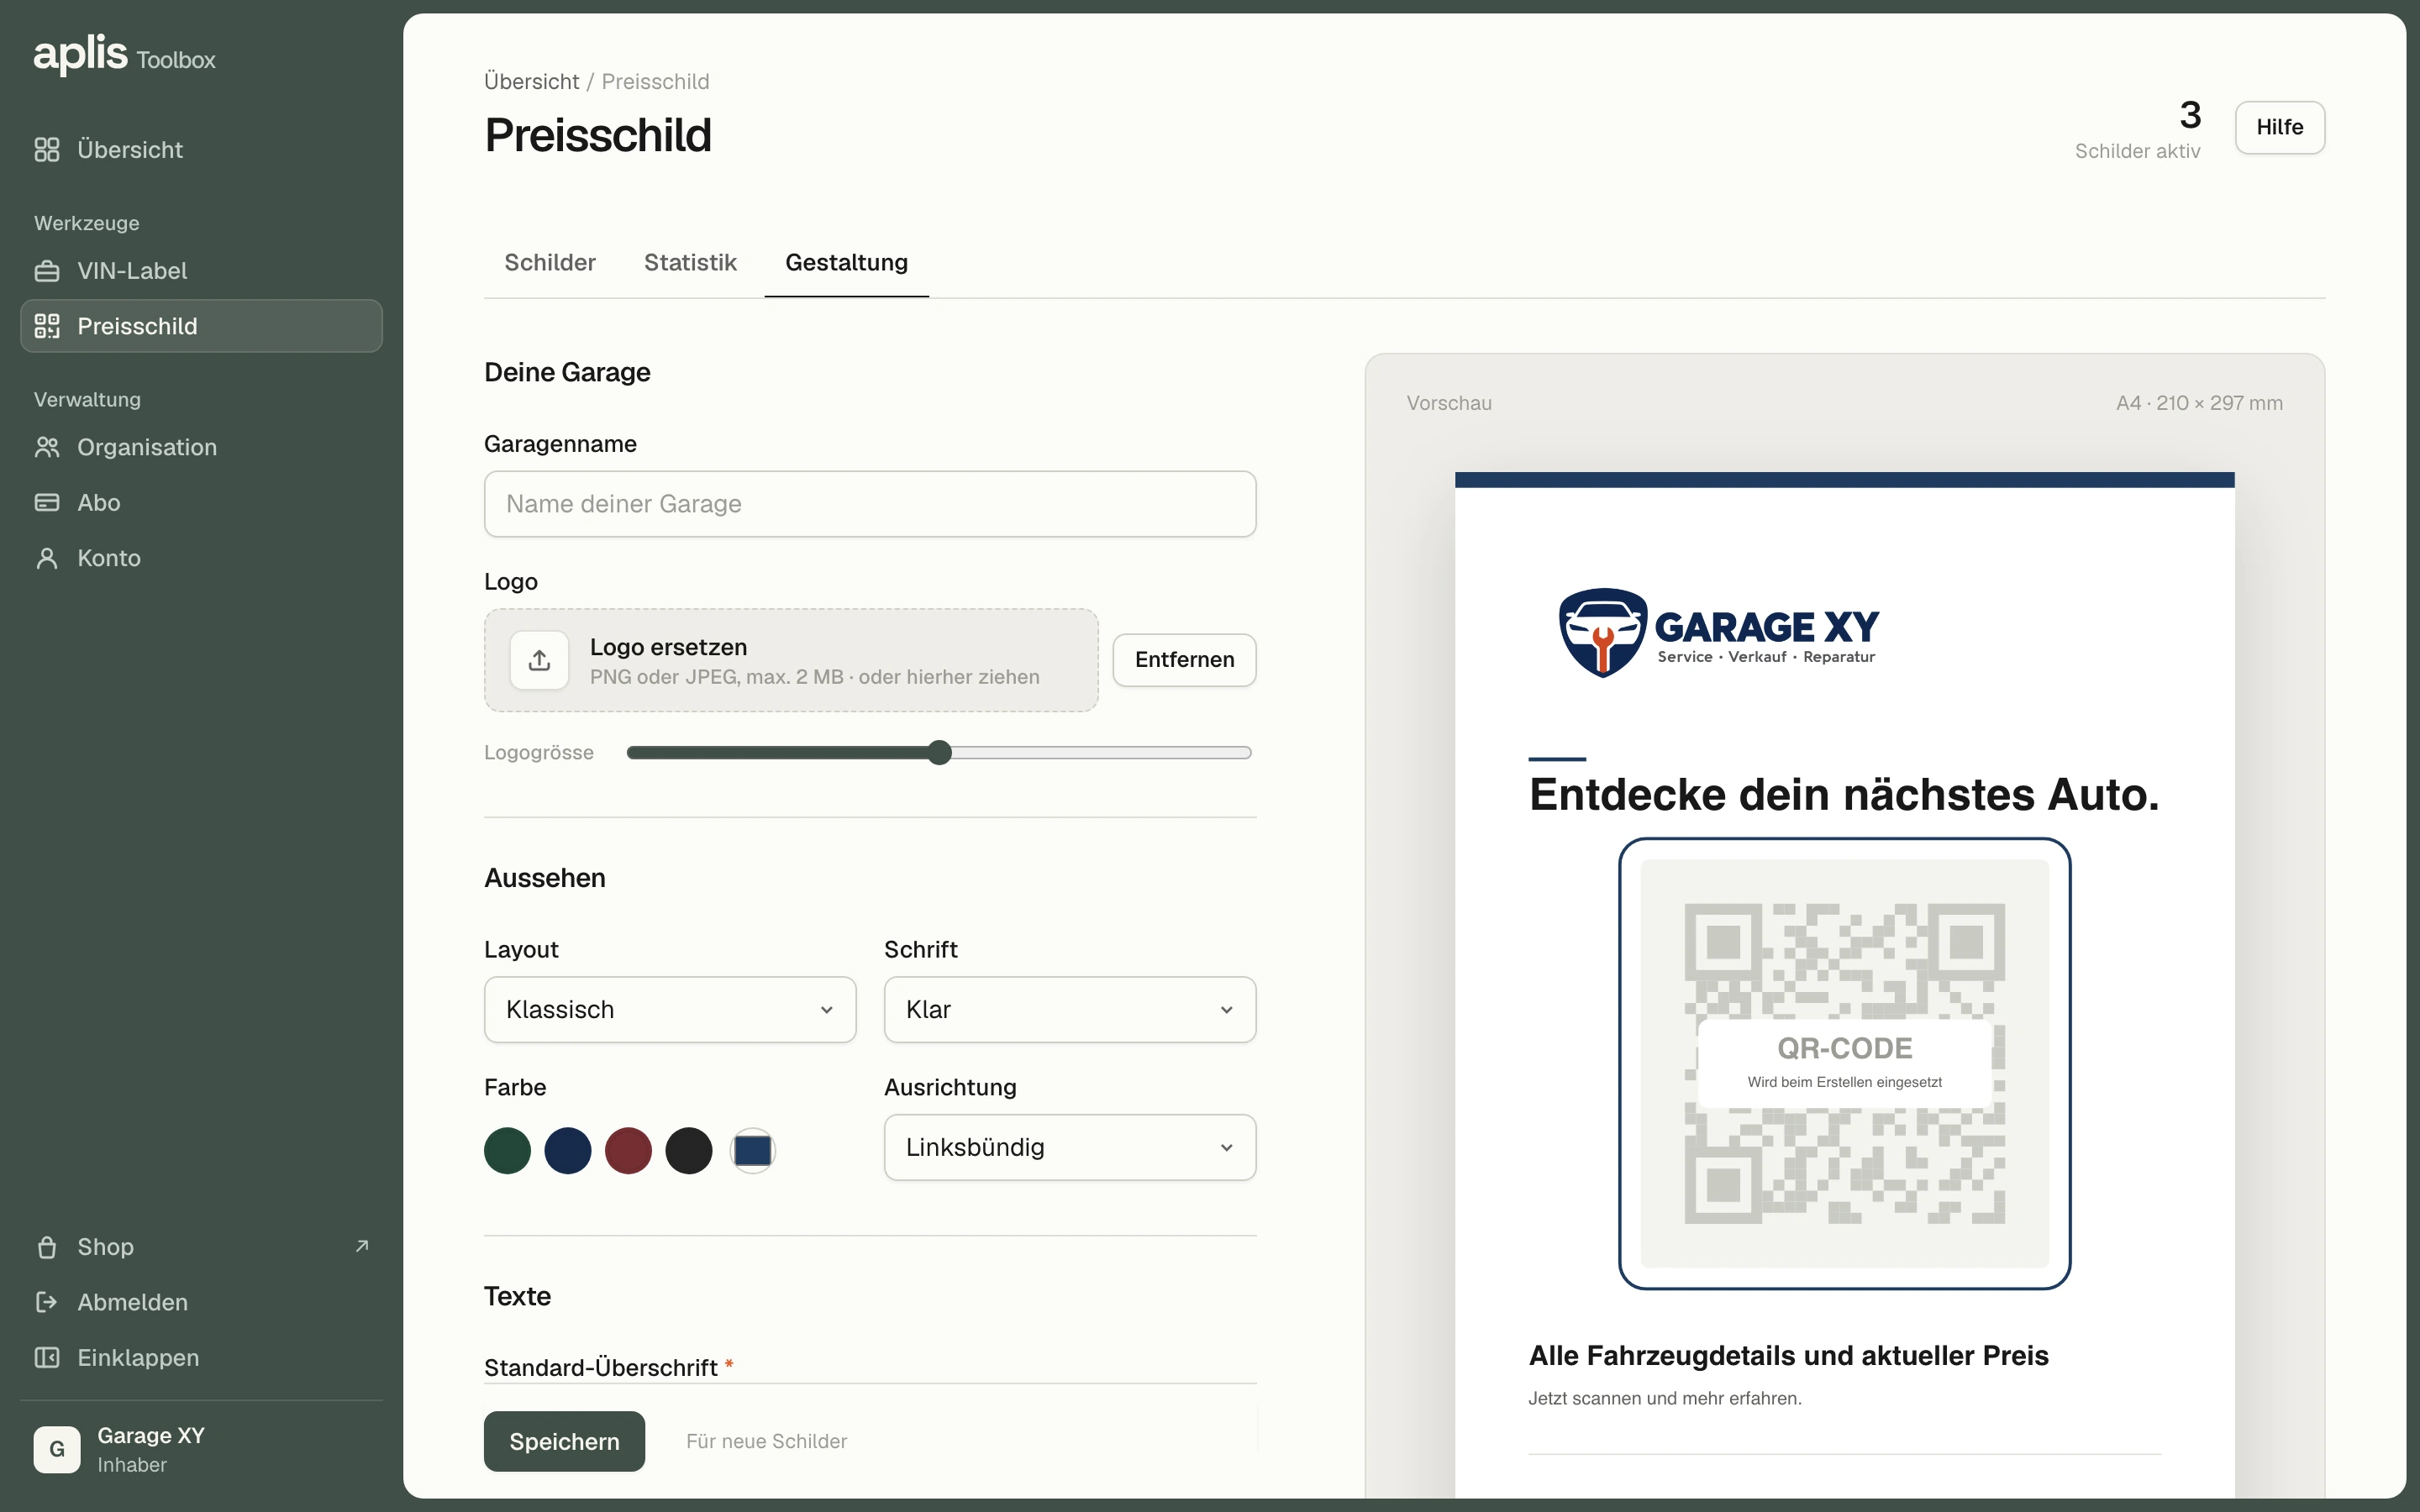Click the Preisschild QR icon in sidebar
Viewport: 2420px width, 1512px height.
[x=47, y=326]
